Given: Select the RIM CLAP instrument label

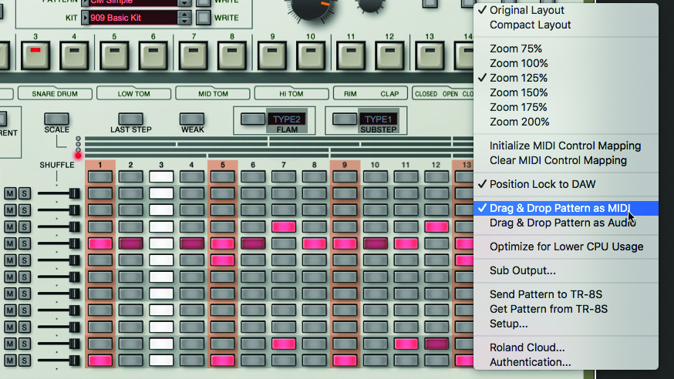Looking at the screenshot, I should [x=370, y=93].
